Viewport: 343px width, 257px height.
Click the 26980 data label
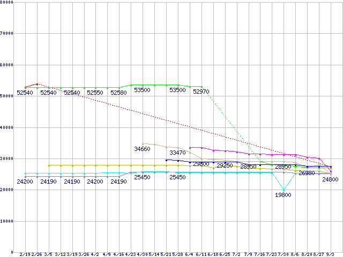pyautogui.click(x=307, y=173)
